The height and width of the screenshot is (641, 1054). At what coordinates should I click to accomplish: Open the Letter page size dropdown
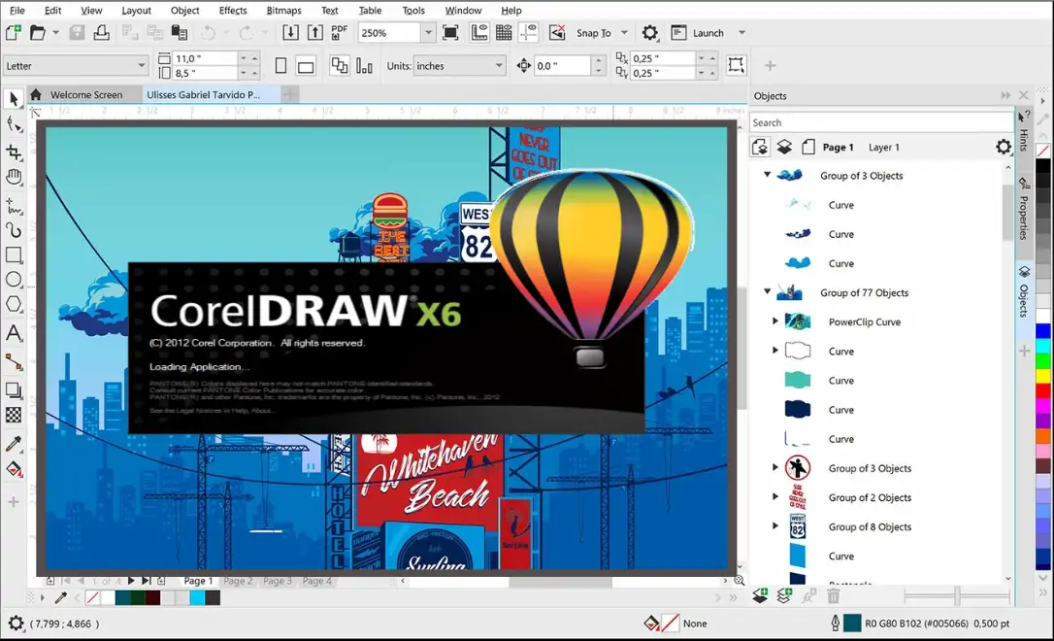141,65
